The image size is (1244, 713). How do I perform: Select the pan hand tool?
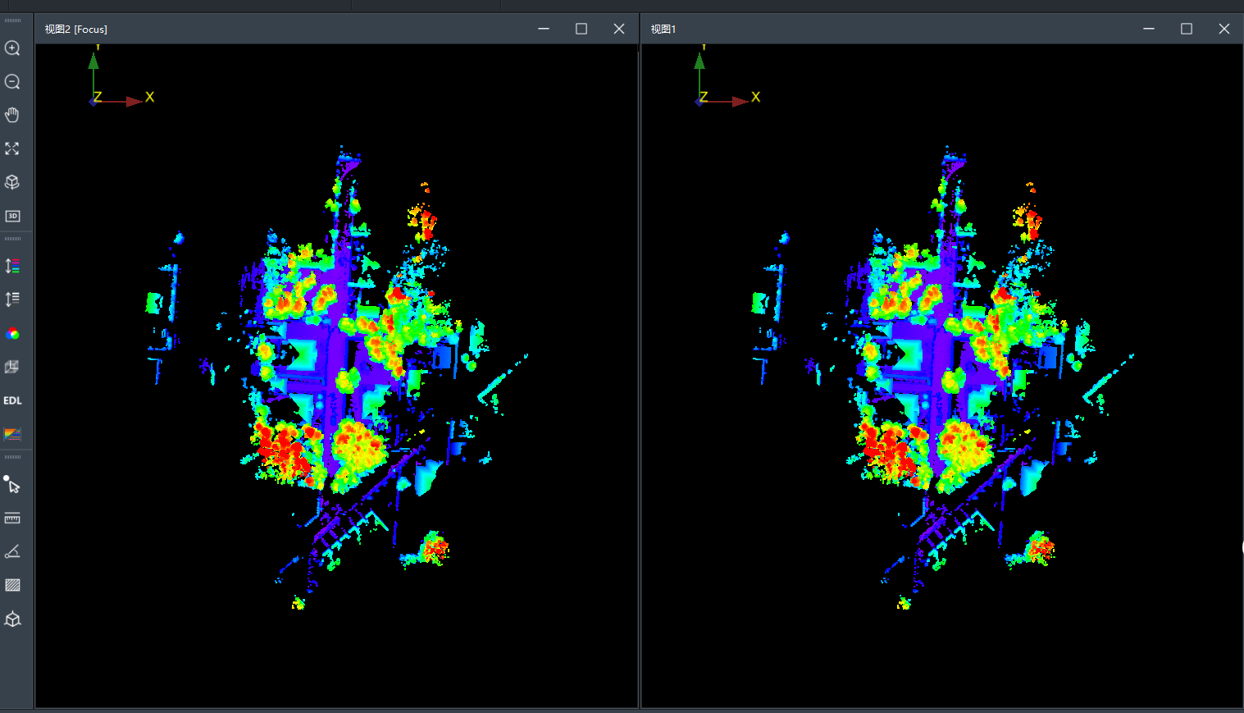12,115
